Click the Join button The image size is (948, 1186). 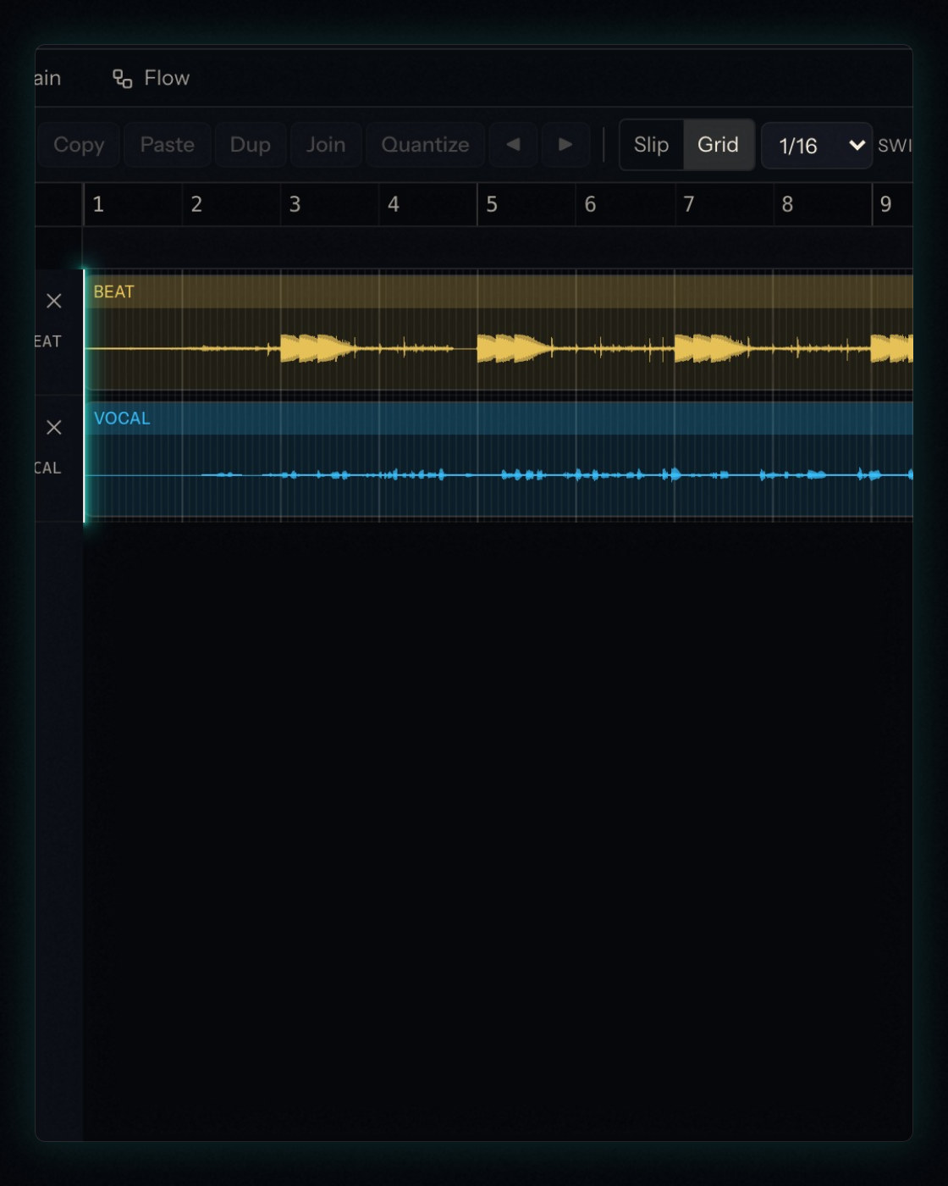pos(326,145)
